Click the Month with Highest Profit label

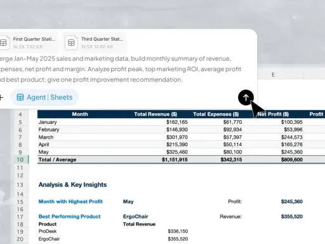coord(70,201)
